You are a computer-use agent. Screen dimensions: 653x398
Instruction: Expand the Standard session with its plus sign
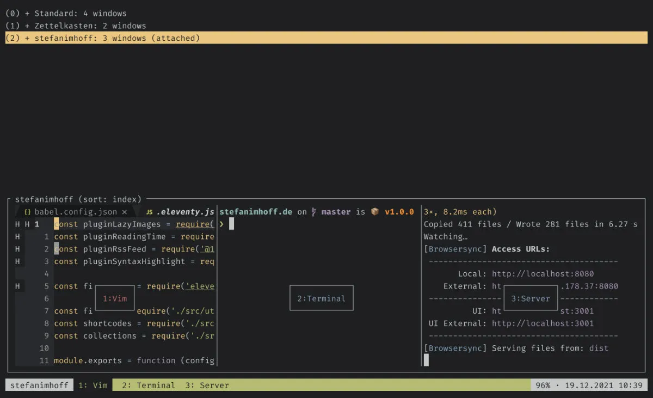click(x=27, y=13)
